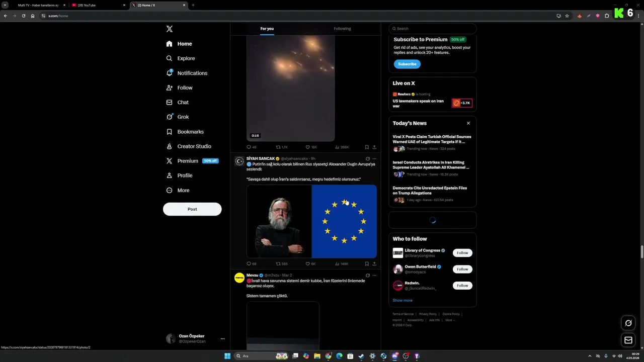Share the SİYAH SANCAK post
This screenshot has height=362, width=644.
[374, 263]
